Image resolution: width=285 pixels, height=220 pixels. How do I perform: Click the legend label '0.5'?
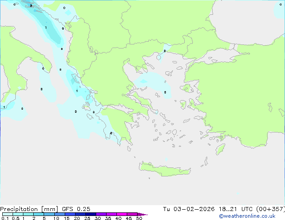pos(15,218)
